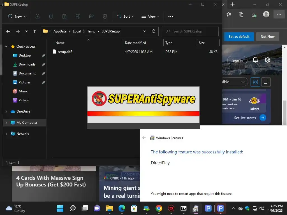Viewport: 287px width, 215px height.
Task: Open Edge profile avatar
Action: (x=266, y=14)
